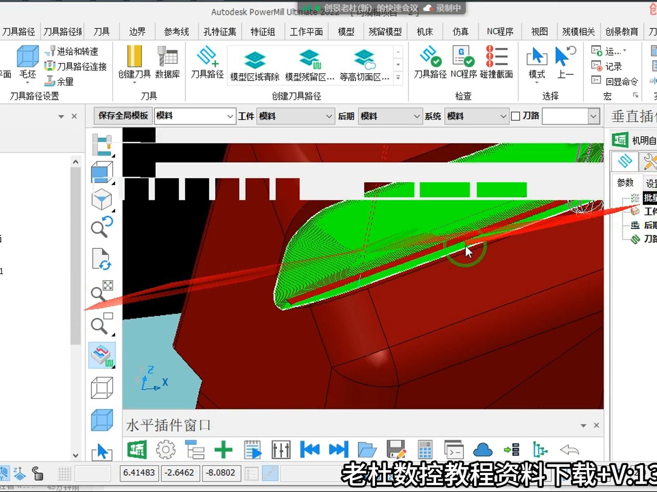This screenshot has width=657, height=492.
Task: Open the 残留模型 ribbon tab
Action: [385, 31]
